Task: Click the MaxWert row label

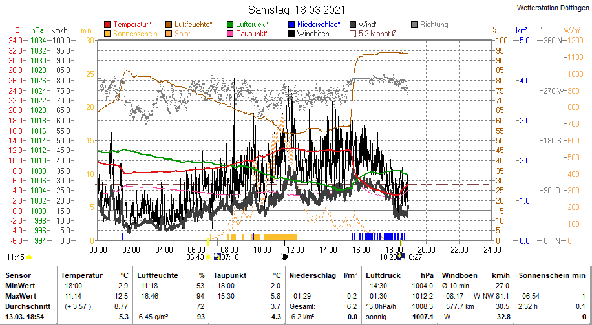Action: pos(21,296)
